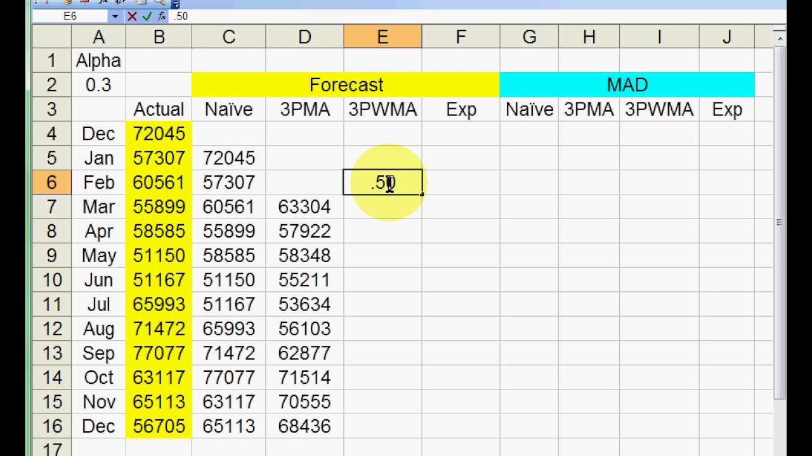
Task: Cancel the entry with the red X
Action: coord(132,16)
